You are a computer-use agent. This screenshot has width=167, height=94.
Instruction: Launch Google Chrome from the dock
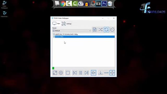pos(63,4)
